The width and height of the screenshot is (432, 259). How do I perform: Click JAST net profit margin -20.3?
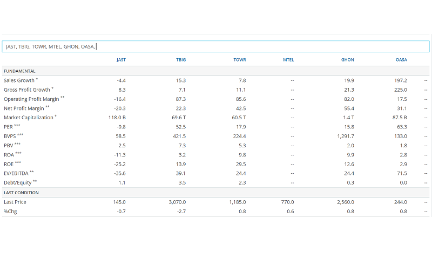coord(120,108)
